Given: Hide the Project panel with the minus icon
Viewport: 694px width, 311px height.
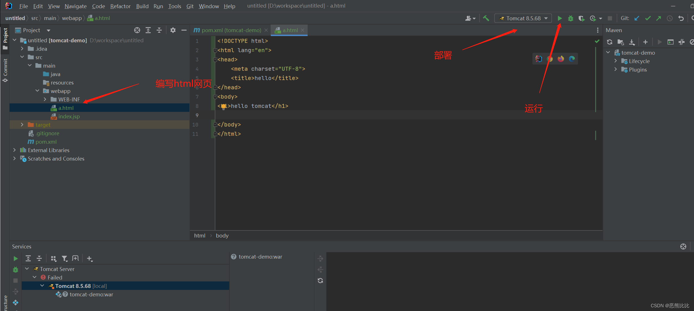Looking at the screenshot, I should [x=184, y=30].
